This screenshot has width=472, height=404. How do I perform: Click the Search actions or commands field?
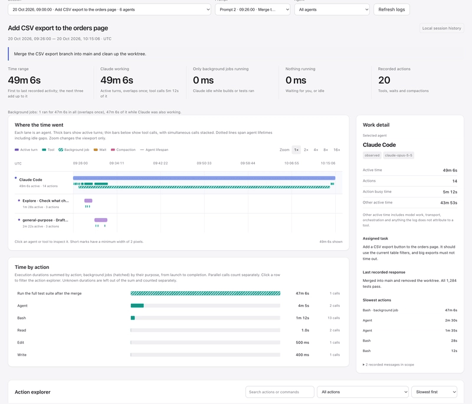(x=280, y=392)
